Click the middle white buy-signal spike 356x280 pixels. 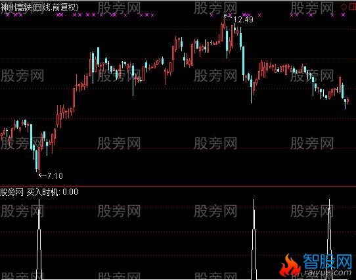pyautogui.click(x=254, y=239)
